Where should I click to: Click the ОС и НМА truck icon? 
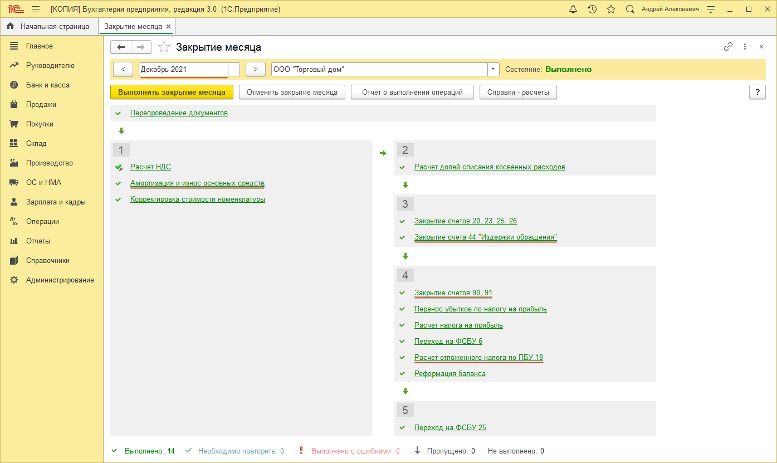click(x=14, y=182)
